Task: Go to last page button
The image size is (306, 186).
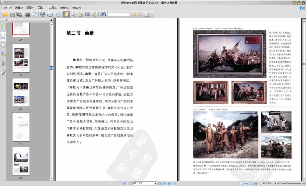Action: (165, 183)
